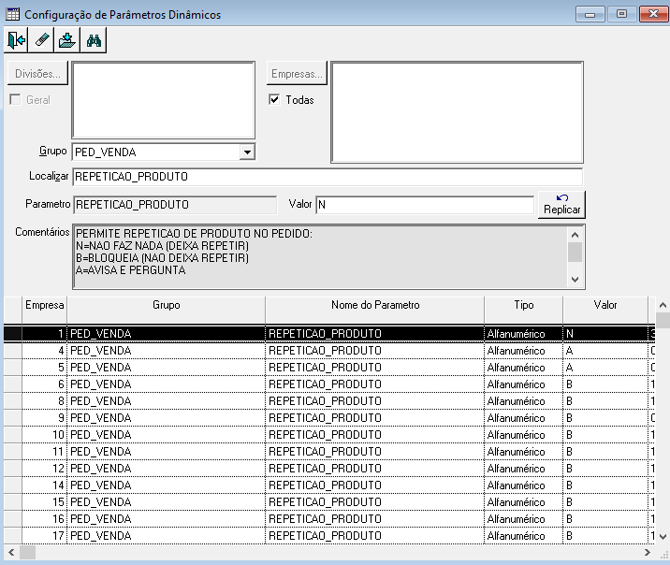Click the Localizar input field
Viewport: 670px width, 565px height.
click(328, 177)
